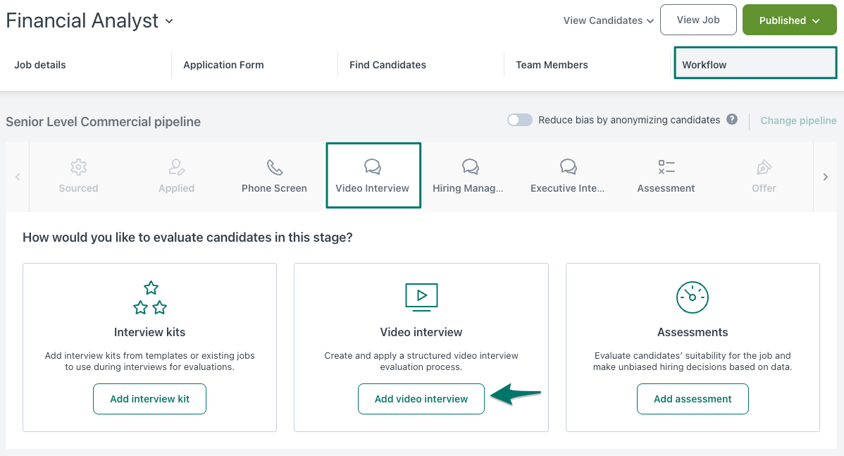844x456 pixels.
Task: Click the Offer stage pen icon
Action: pos(764,167)
